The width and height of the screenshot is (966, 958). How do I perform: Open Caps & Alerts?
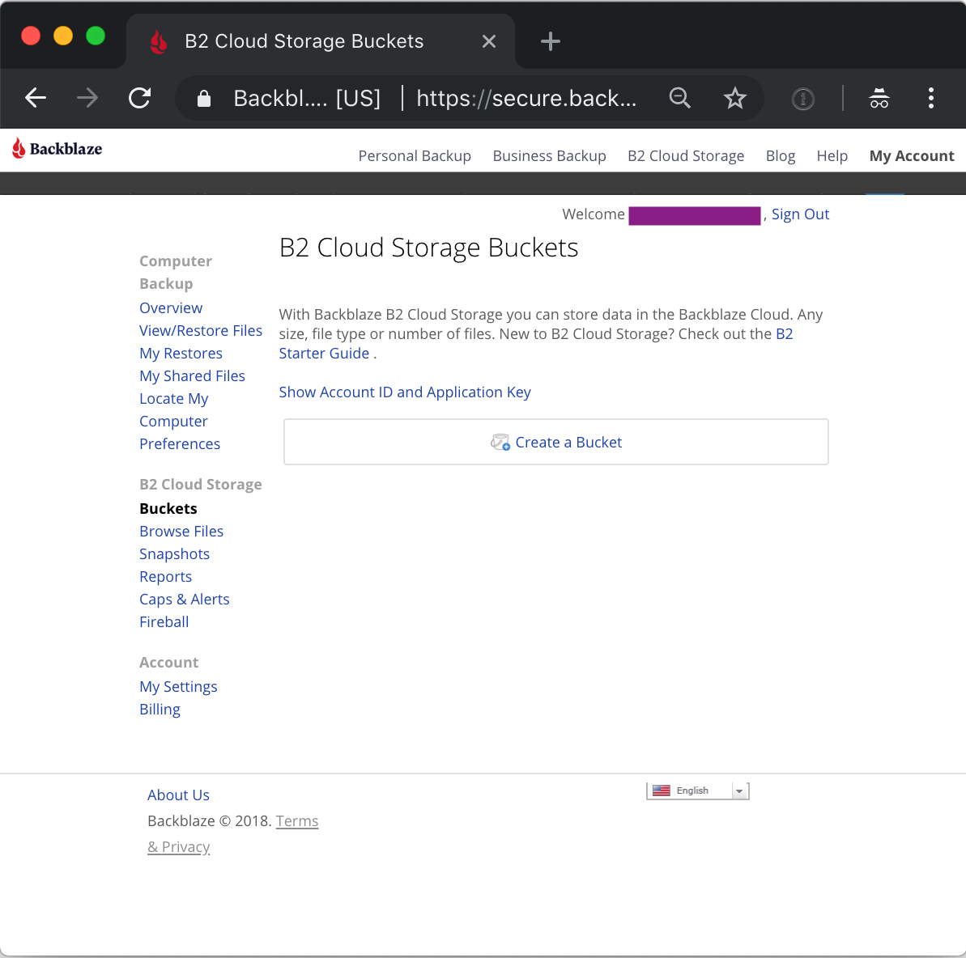tap(184, 600)
